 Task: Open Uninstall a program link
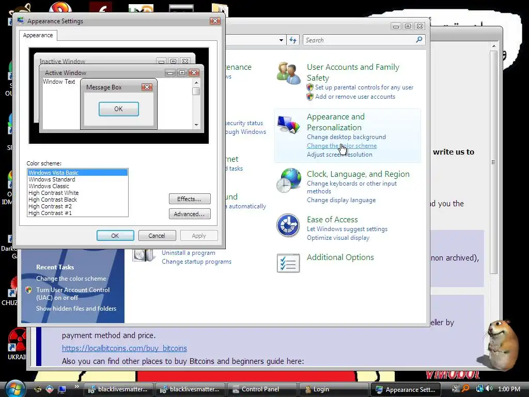click(188, 253)
